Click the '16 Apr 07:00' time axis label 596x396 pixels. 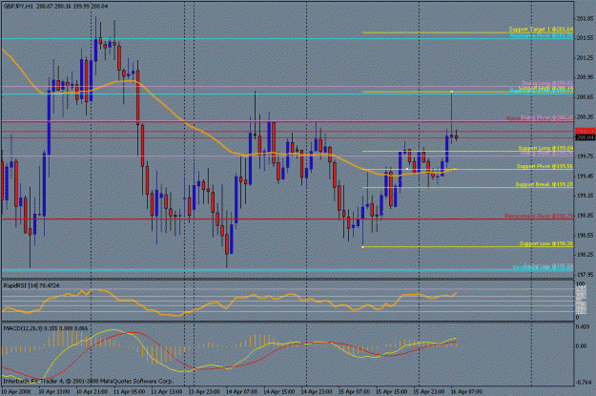(466, 391)
